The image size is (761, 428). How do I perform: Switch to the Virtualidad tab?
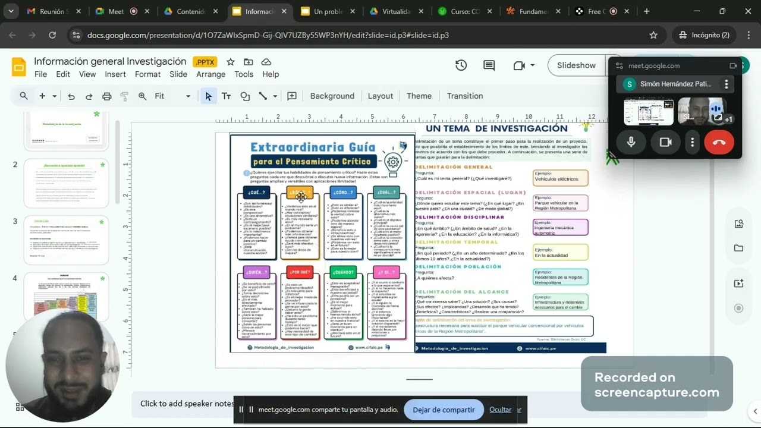pyautogui.click(x=396, y=11)
